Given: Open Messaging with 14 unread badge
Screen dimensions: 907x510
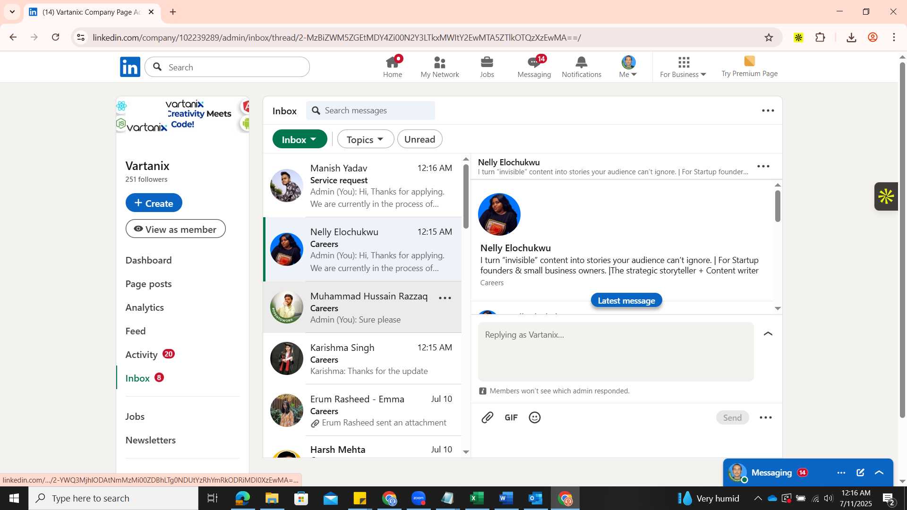Looking at the screenshot, I should click(x=534, y=67).
